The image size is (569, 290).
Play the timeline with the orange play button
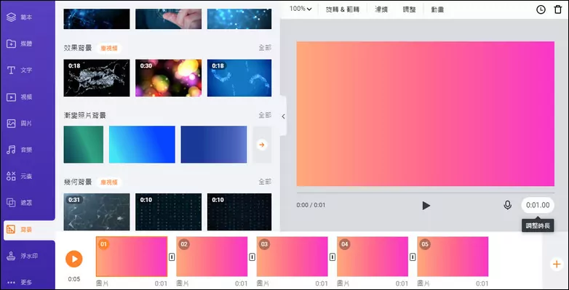tap(74, 259)
